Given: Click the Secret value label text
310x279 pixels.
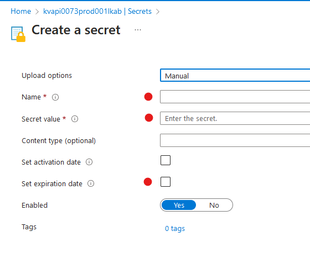Looking at the screenshot, I should pyautogui.click(x=41, y=119).
